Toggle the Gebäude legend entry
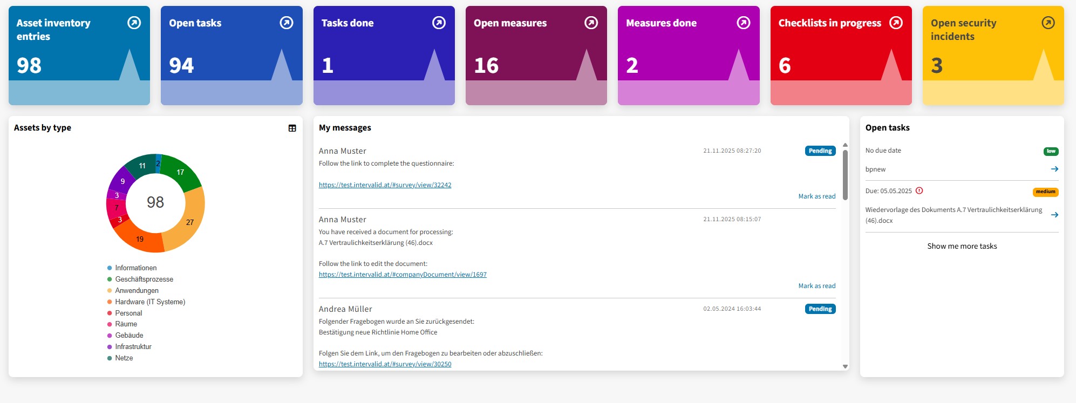Image resolution: width=1076 pixels, height=403 pixels. point(125,336)
